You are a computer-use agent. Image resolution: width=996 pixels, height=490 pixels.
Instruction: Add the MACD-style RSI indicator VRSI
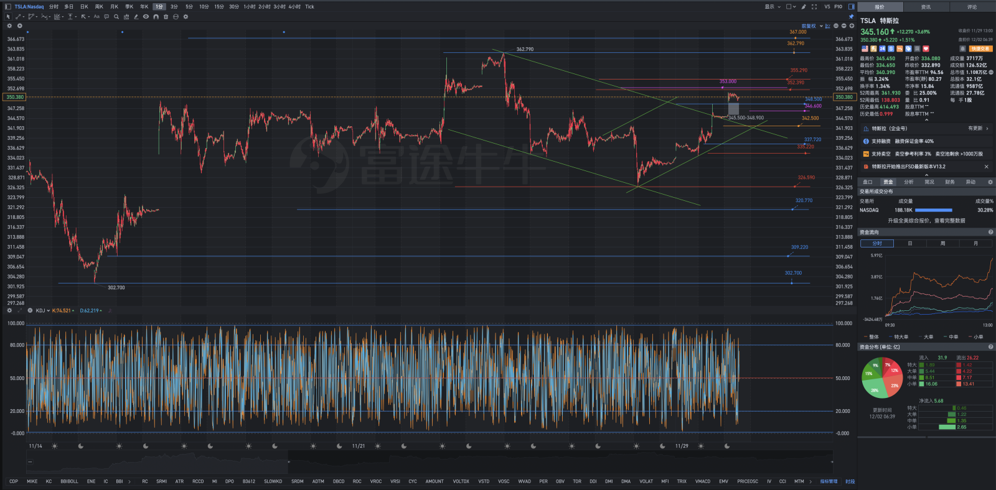395,481
